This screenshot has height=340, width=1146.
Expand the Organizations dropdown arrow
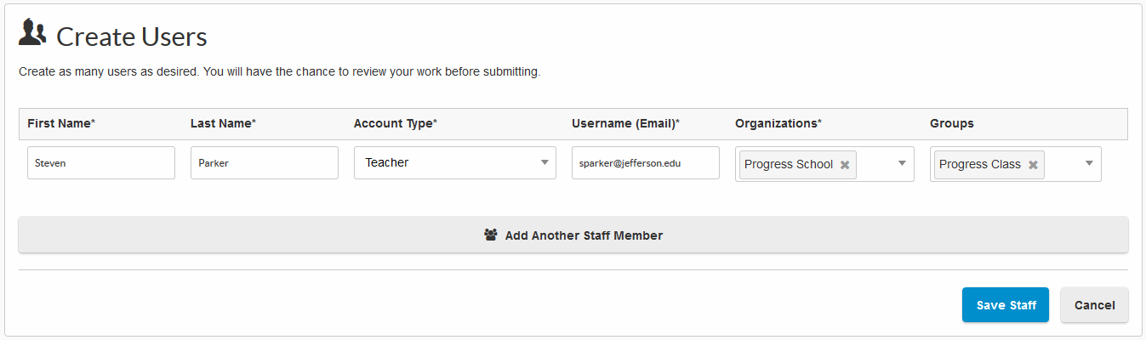pyautogui.click(x=902, y=164)
